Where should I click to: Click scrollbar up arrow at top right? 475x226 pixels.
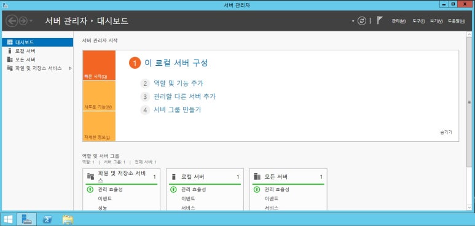(x=469, y=34)
